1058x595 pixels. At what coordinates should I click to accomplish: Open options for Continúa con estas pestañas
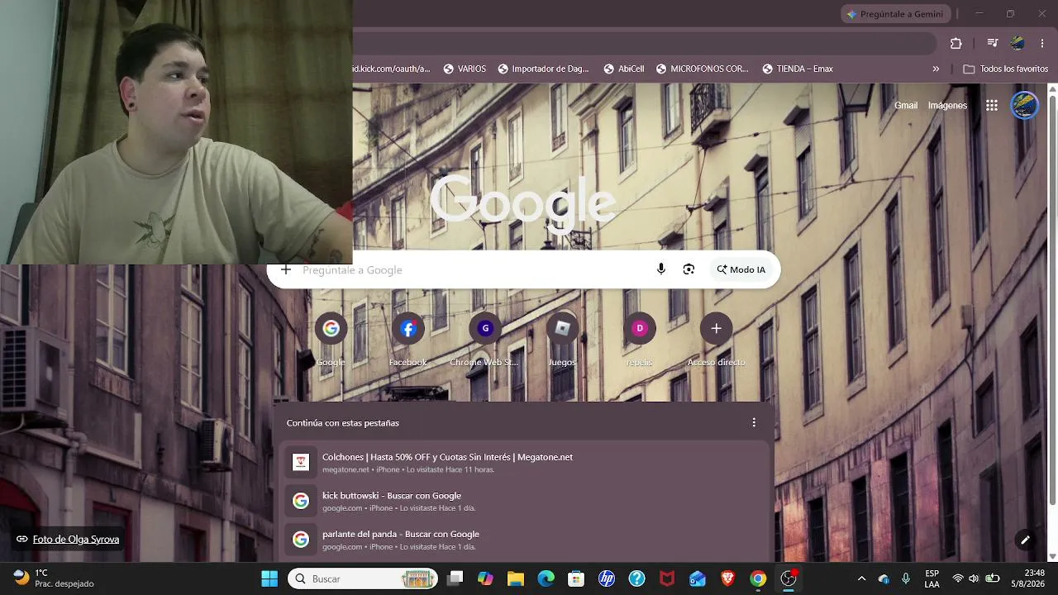pyautogui.click(x=754, y=422)
